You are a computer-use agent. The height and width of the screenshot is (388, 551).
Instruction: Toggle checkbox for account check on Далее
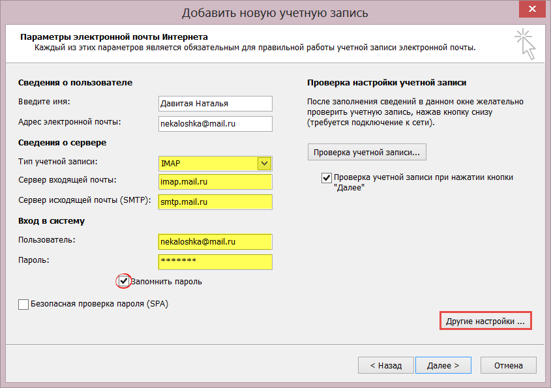click(327, 178)
